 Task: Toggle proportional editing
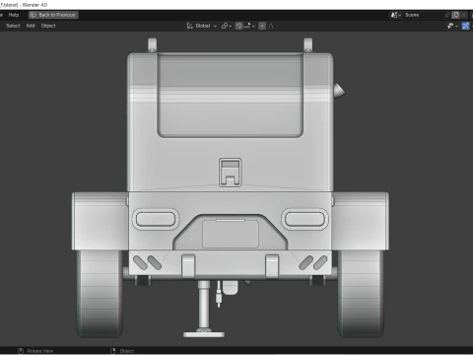coord(262,26)
